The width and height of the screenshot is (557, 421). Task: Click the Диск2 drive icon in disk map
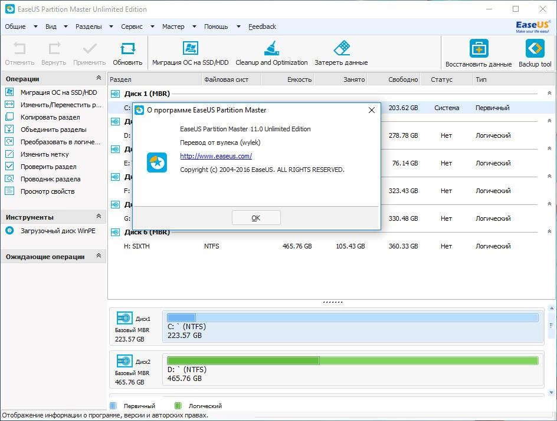(124, 361)
